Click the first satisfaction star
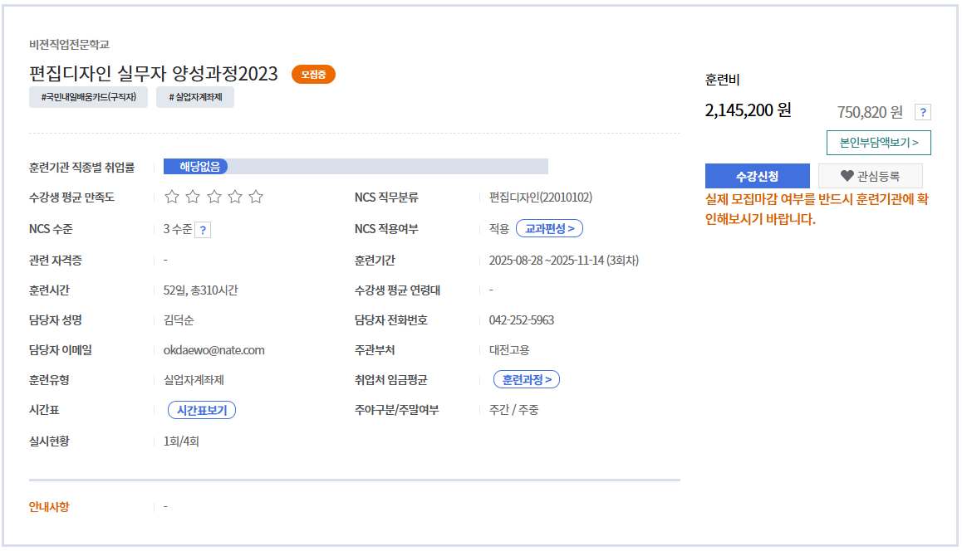962x551 pixels. (172, 197)
